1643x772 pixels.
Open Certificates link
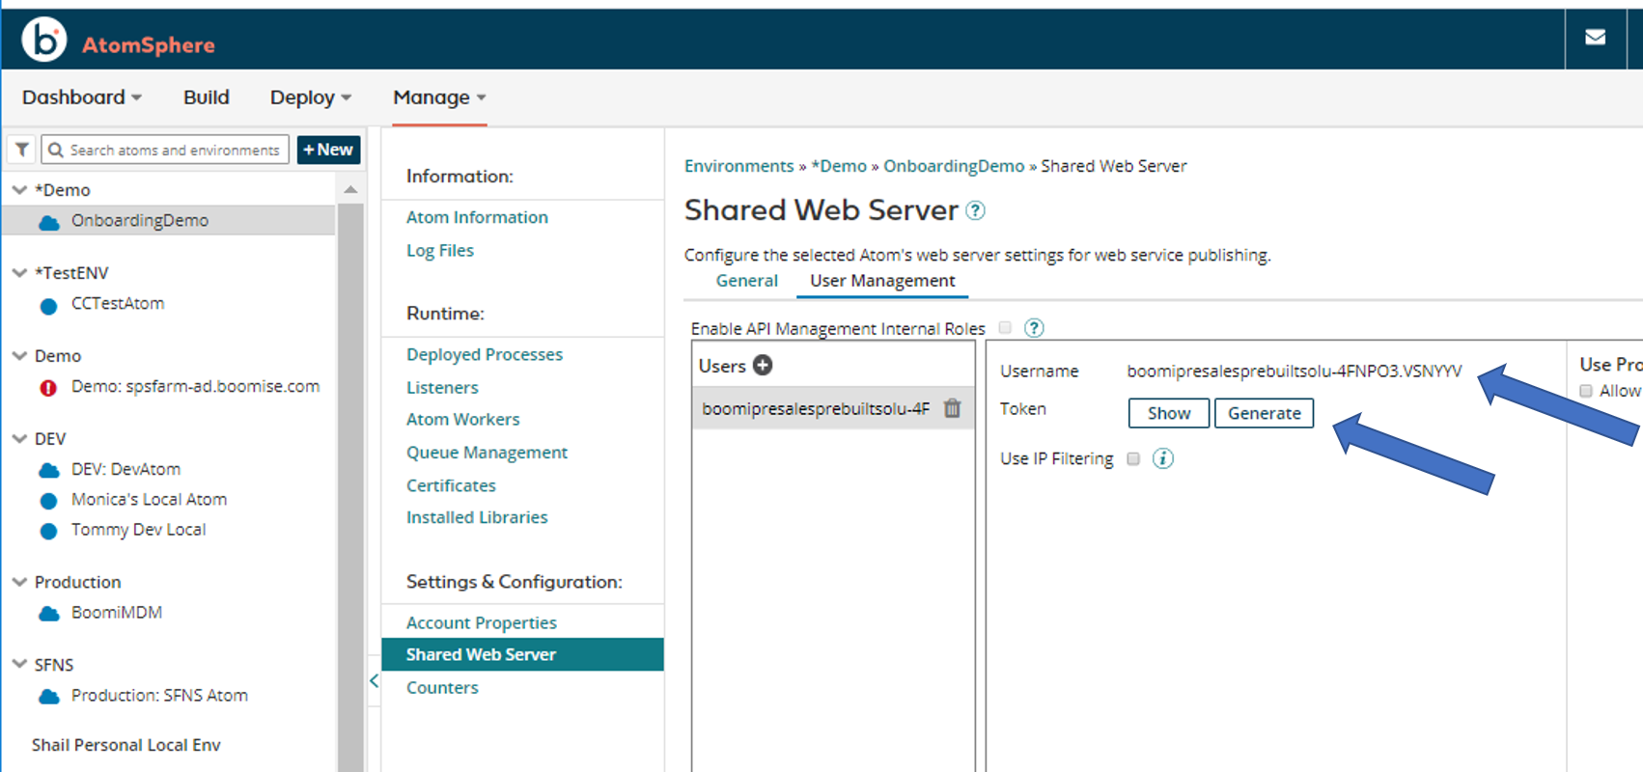point(451,485)
